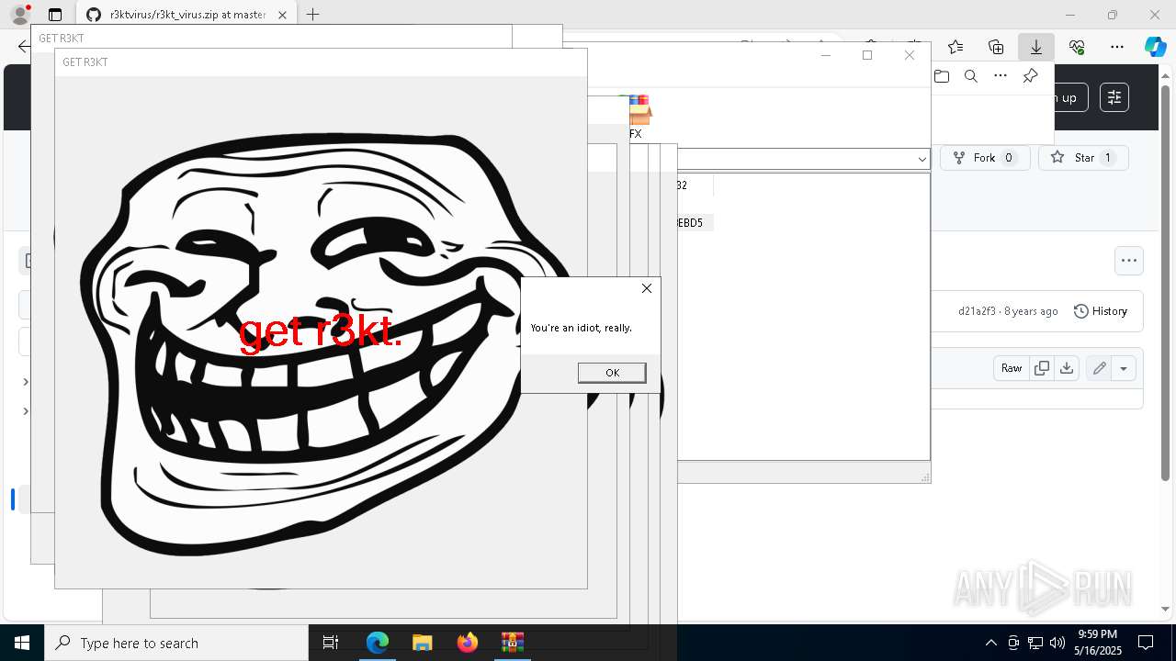The width and height of the screenshot is (1176, 661).
Task: Show hidden system tray icons
Action: click(x=990, y=643)
